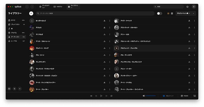Toggle shuffle in the player bar

91,96
